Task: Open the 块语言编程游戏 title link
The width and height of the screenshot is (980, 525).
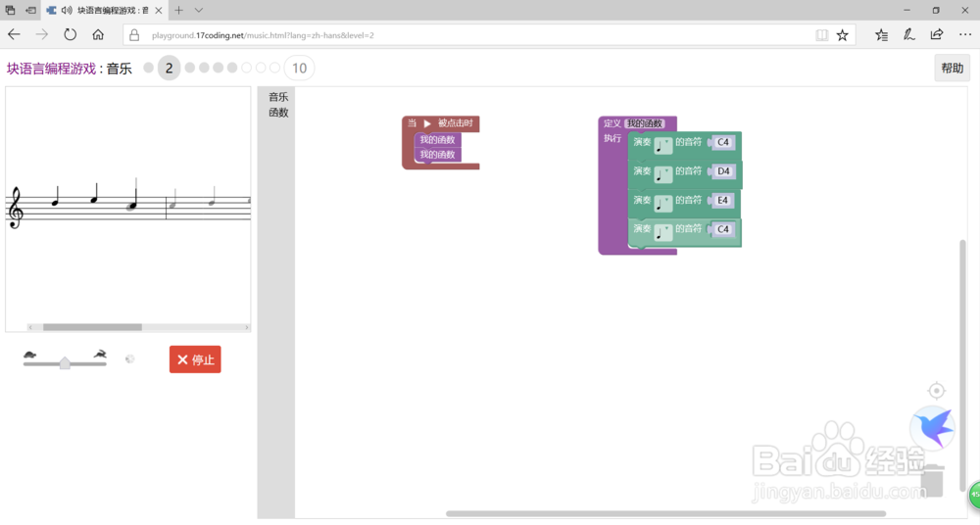Action: (51, 69)
